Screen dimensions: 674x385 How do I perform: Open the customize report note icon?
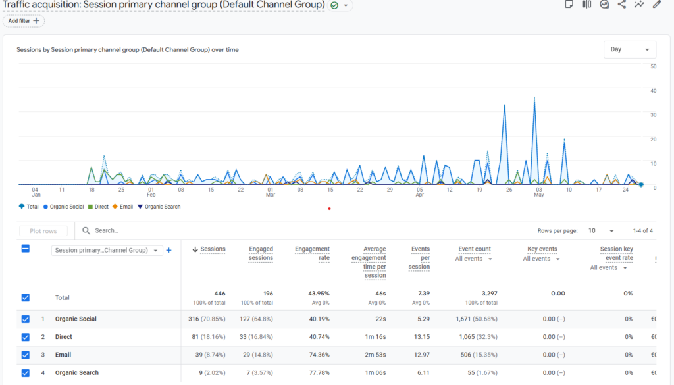tap(569, 5)
